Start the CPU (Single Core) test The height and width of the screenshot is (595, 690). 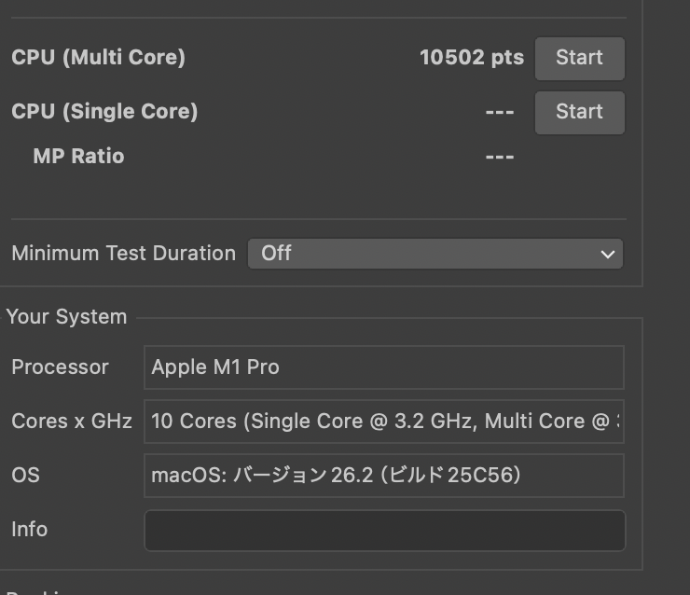point(579,112)
